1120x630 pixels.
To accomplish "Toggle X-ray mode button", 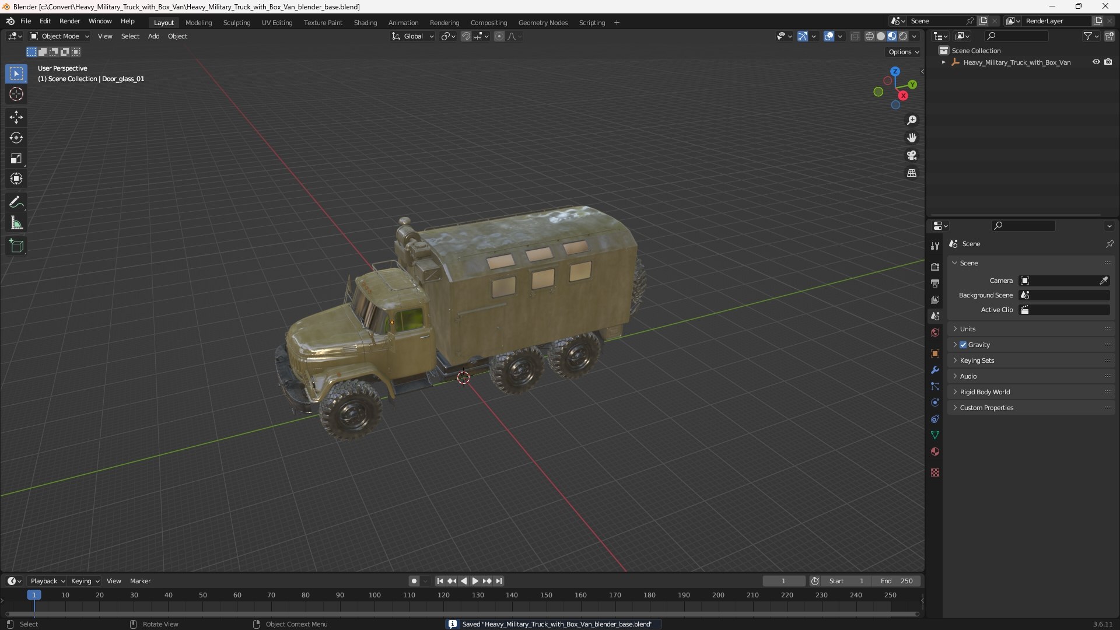I will click(x=855, y=36).
